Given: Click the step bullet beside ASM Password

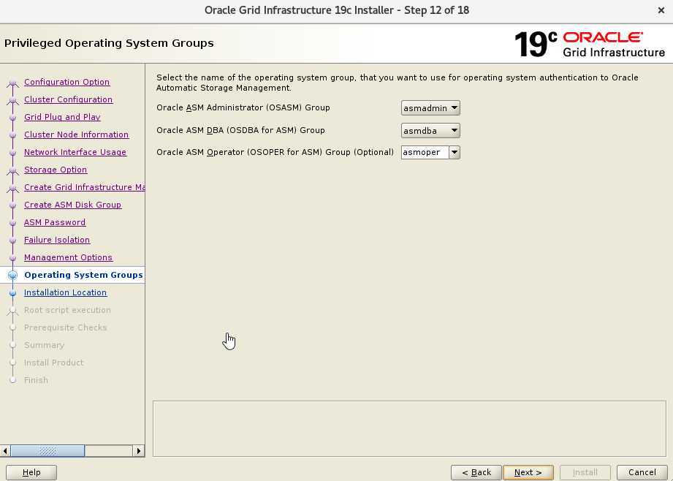Looking at the screenshot, I should tap(13, 222).
